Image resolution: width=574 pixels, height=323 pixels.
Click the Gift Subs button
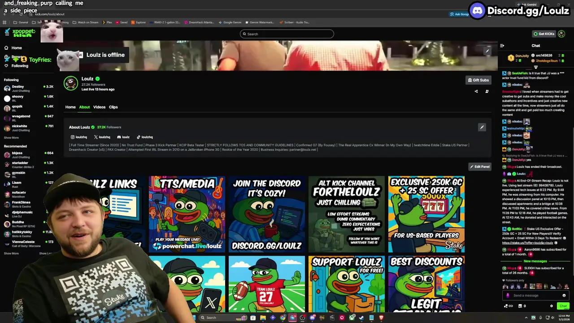pos(478,80)
